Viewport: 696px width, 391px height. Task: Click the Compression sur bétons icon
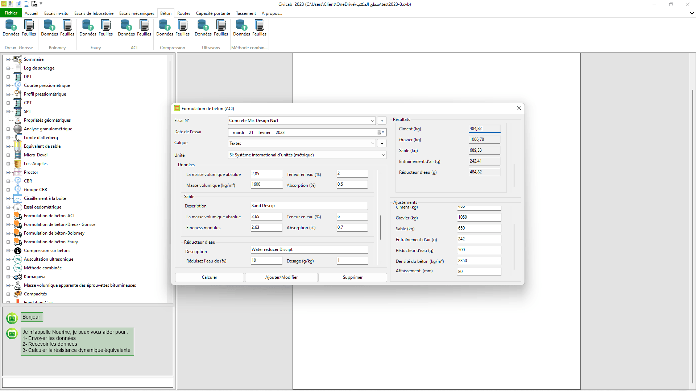[x=18, y=251]
